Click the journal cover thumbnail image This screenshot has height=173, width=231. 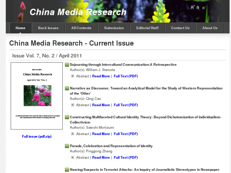37,96
